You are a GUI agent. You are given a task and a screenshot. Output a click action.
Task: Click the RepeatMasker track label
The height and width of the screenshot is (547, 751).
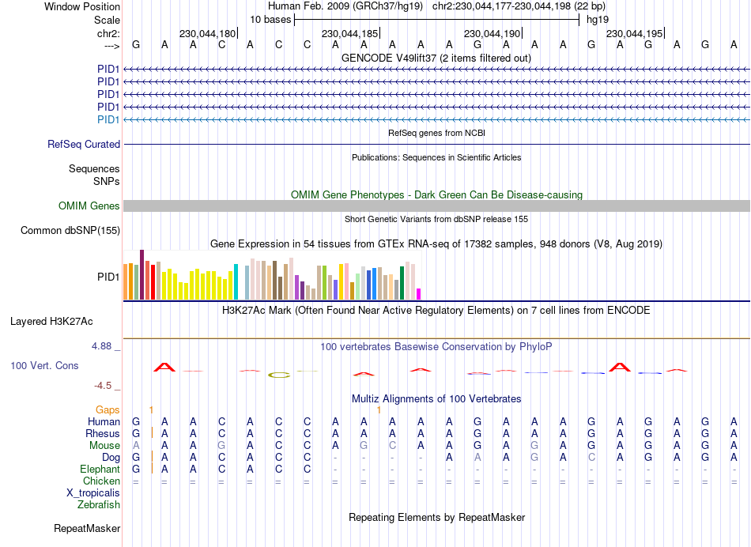point(87,528)
